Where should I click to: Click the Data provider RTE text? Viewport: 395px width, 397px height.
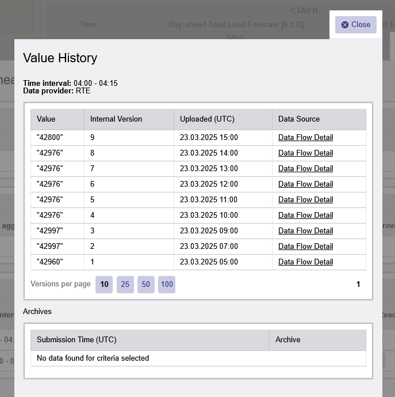point(56,90)
